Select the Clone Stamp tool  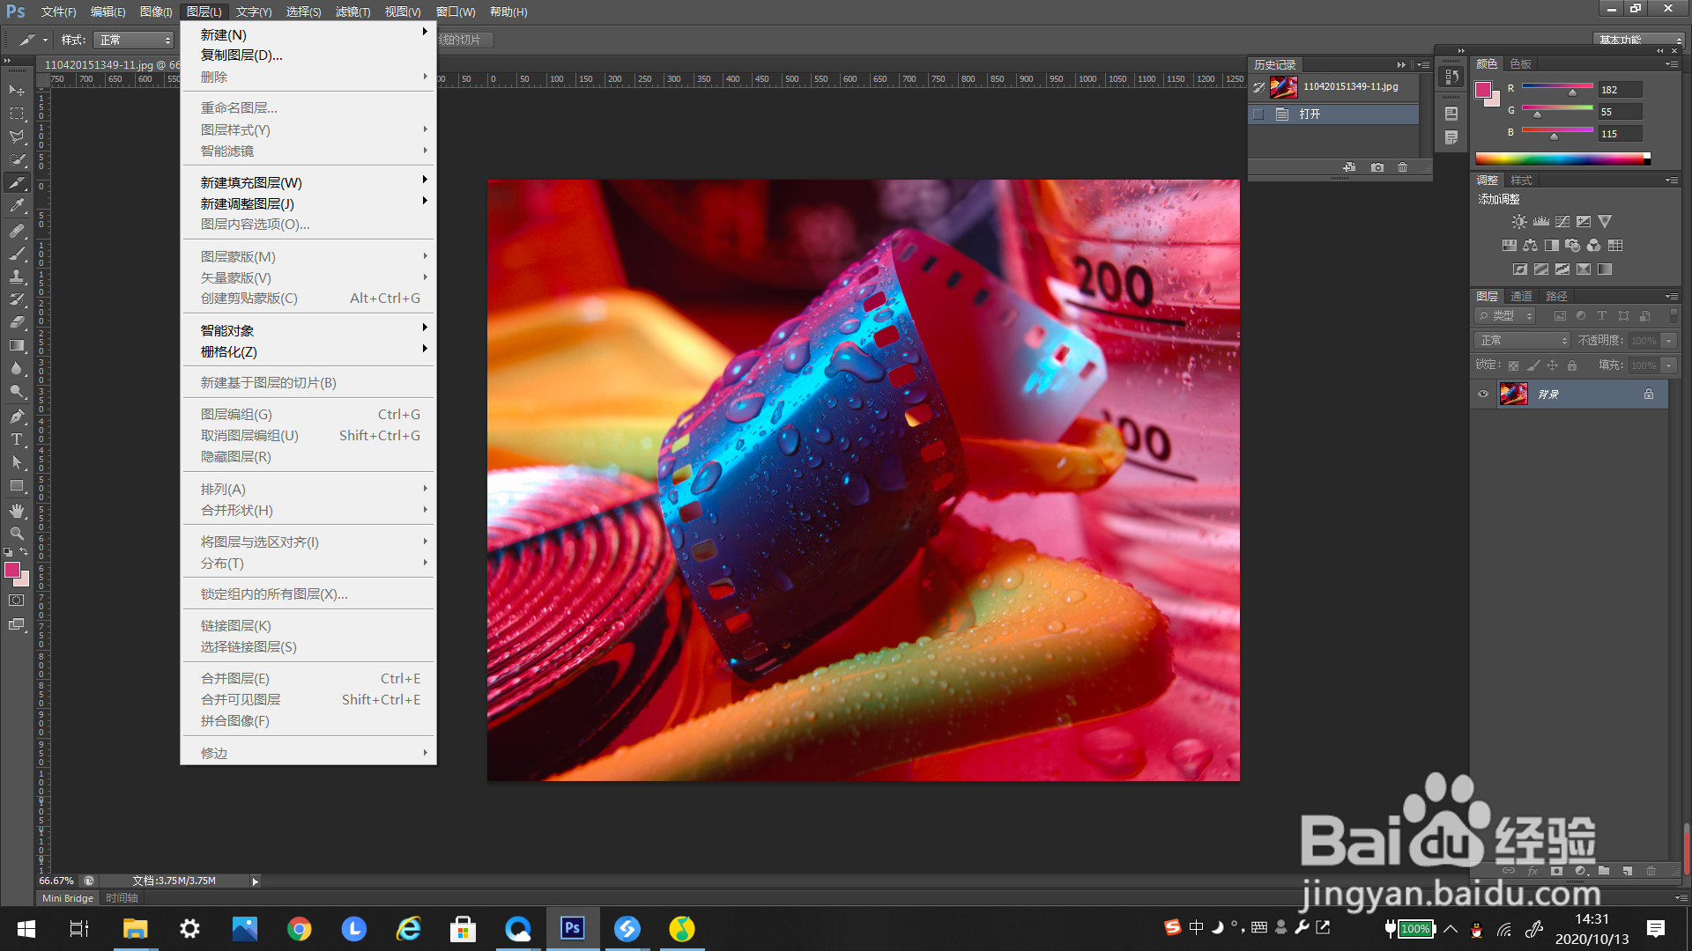(17, 276)
